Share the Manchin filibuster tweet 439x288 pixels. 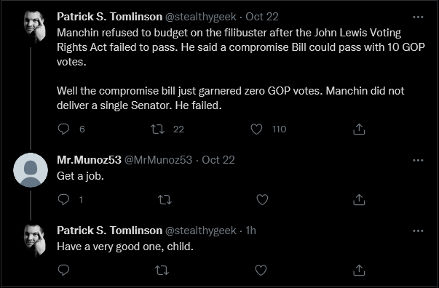[x=359, y=129]
